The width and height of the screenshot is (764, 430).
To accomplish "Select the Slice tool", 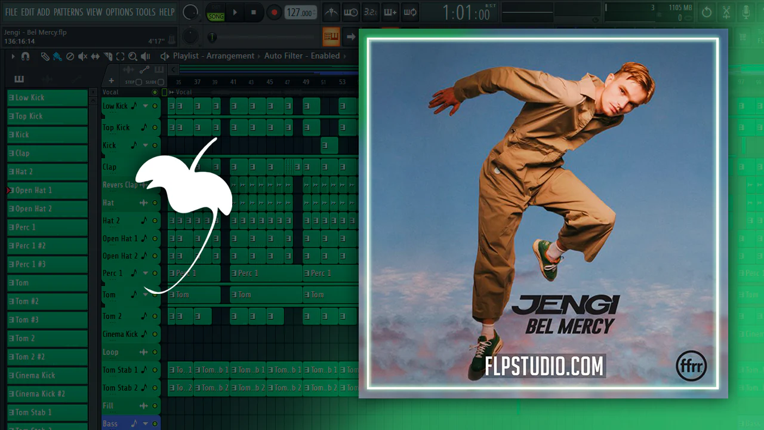I will click(x=107, y=56).
